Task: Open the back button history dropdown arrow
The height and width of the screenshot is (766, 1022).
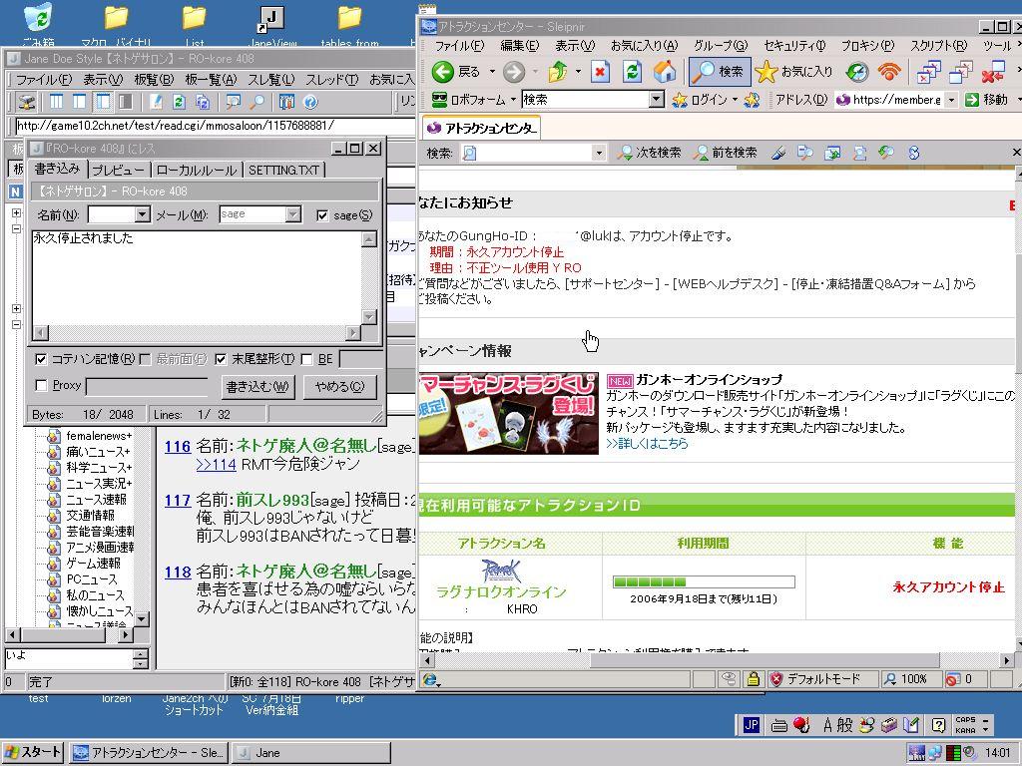Action: click(x=492, y=72)
